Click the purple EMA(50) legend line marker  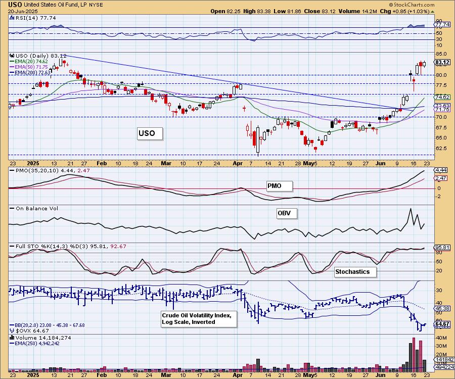click(12, 67)
